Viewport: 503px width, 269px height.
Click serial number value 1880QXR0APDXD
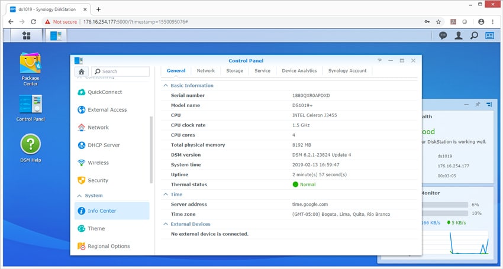[x=311, y=96]
